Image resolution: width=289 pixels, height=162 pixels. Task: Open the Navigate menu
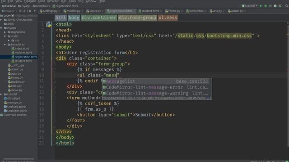point(30,1)
